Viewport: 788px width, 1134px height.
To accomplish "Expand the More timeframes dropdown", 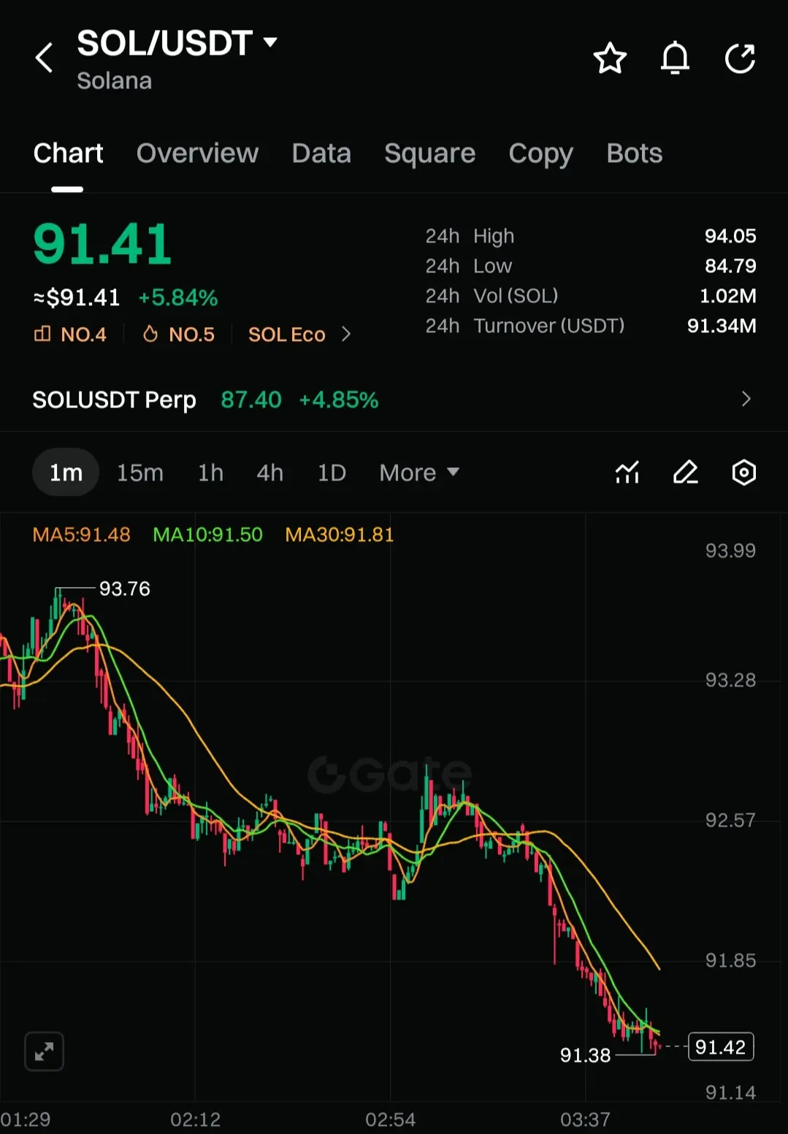I will (x=419, y=472).
